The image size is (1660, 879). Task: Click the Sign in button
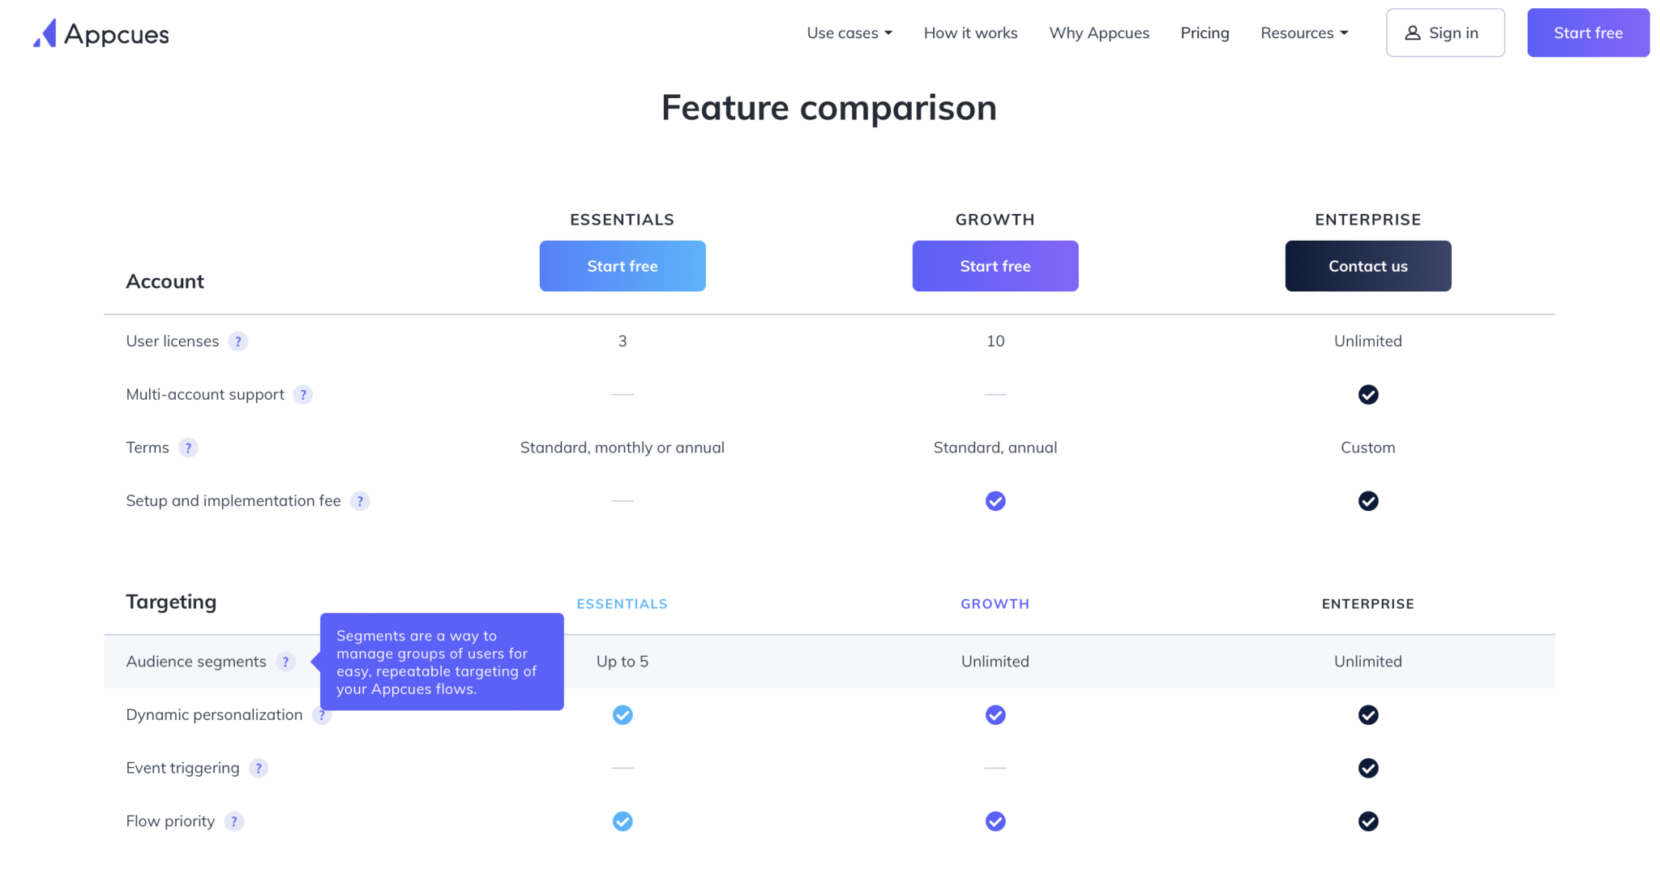1445,32
